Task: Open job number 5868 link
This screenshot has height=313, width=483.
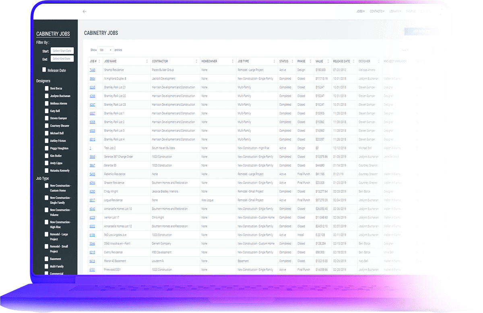Action: (x=92, y=157)
